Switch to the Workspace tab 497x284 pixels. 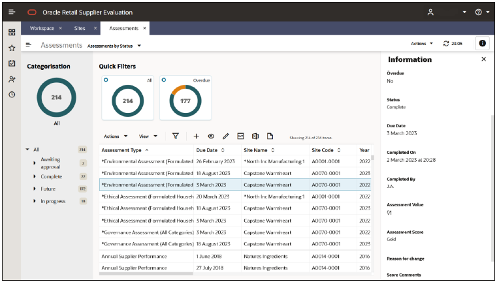click(x=42, y=28)
